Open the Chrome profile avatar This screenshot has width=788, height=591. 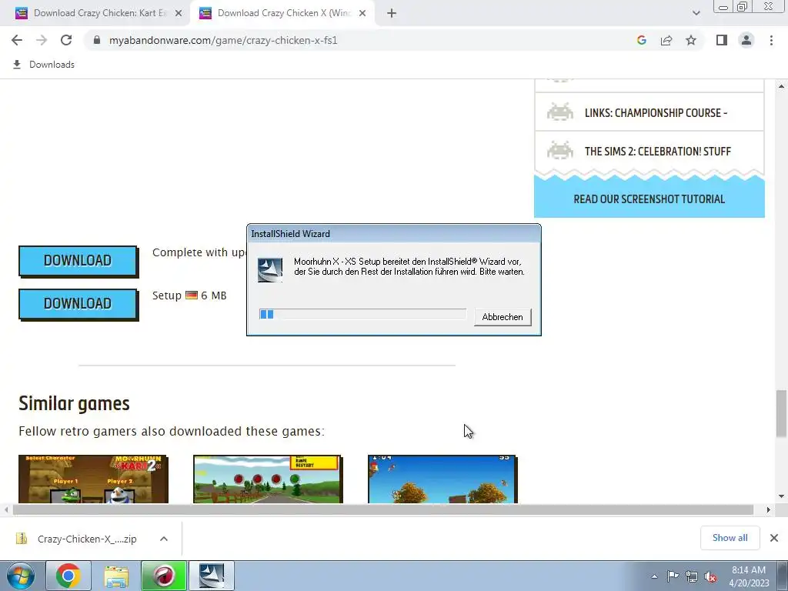tap(746, 40)
